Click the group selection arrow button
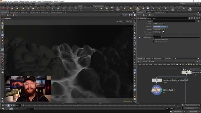The image size is (201, 113). (x=198, y=21)
